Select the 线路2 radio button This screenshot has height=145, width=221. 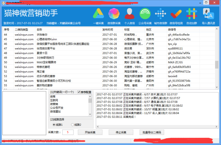[72, 125]
